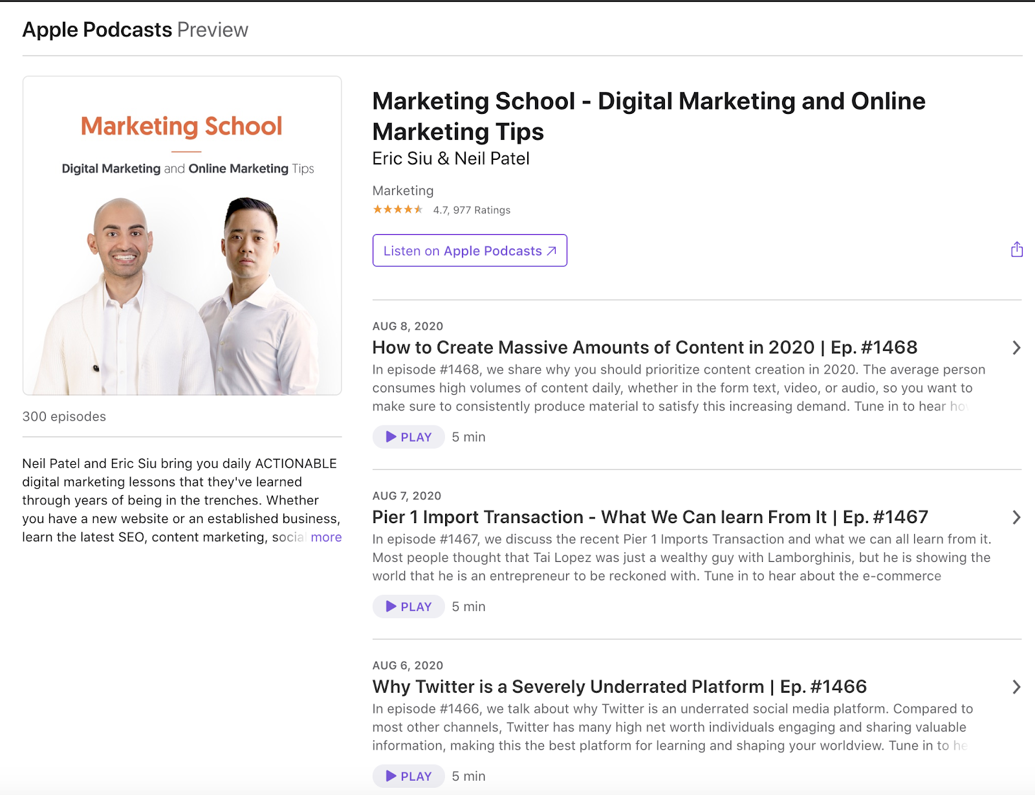
Task: Click the 'AUG 7, 2020' episode date
Action: coord(407,496)
